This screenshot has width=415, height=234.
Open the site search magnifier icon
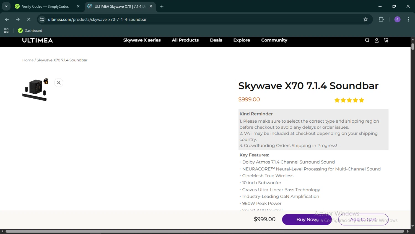click(367, 40)
